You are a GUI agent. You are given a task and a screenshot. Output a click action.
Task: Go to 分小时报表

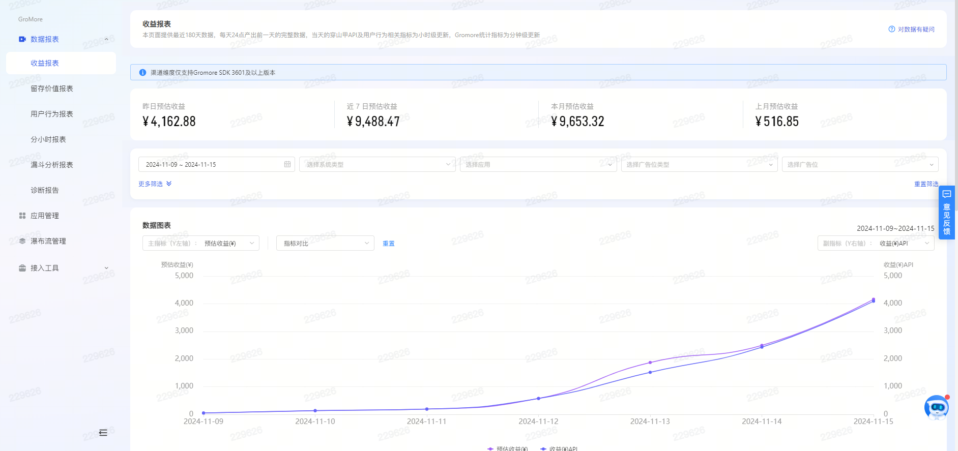(x=48, y=139)
